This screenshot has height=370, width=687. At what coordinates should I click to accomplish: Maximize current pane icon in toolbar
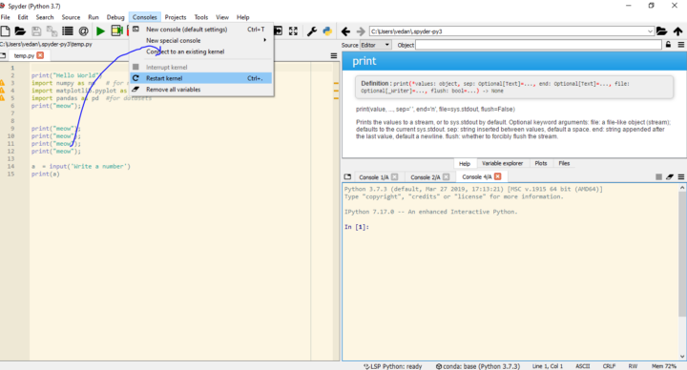point(279,31)
